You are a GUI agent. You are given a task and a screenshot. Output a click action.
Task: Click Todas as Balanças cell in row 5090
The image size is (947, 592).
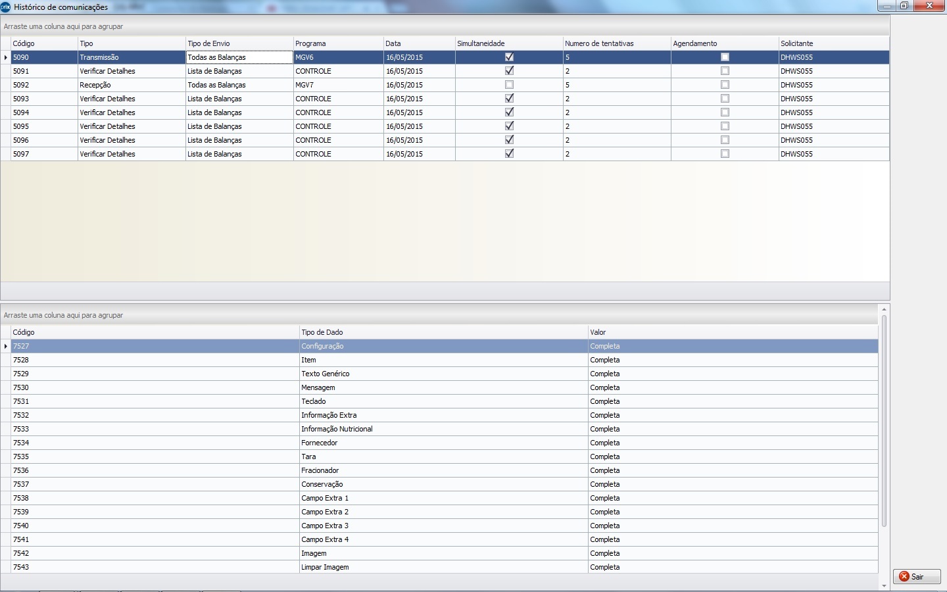(x=239, y=57)
